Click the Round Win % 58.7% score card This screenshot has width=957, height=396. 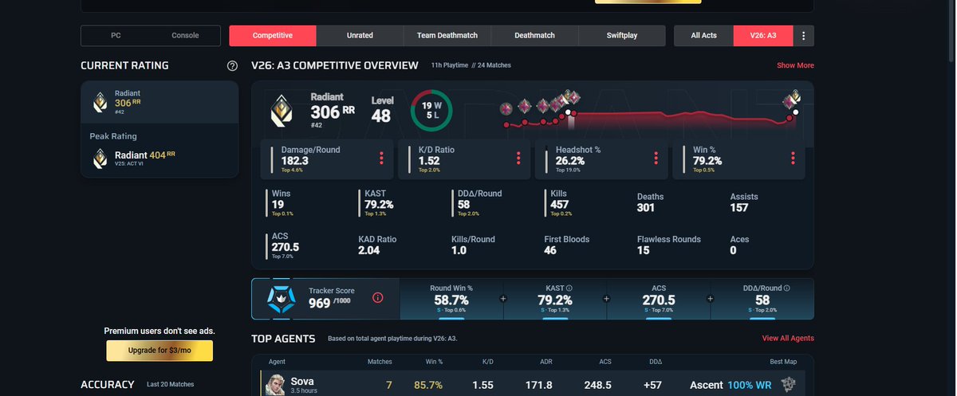(x=451, y=299)
